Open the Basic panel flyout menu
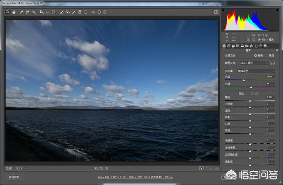The image size is (283, 185). pos(277,50)
